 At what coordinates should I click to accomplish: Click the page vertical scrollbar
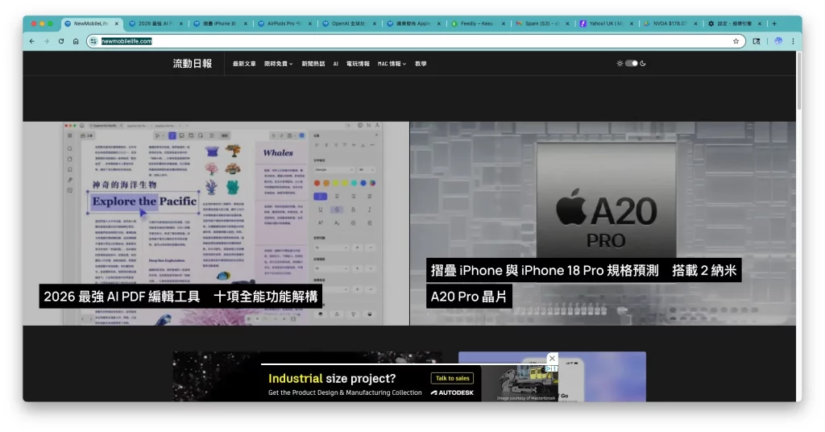tap(798, 80)
